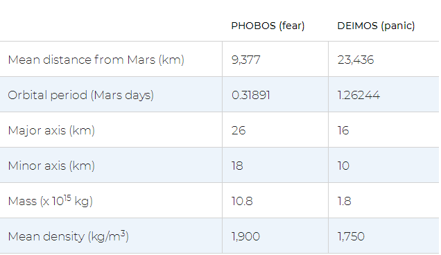This screenshot has height=255, width=441.
Task: Select the Minor axis (km) row label
Action: 51,166
